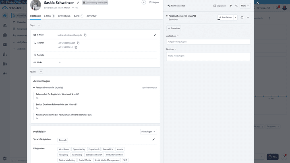Open the three-dot menu for the job

tap(248, 17)
